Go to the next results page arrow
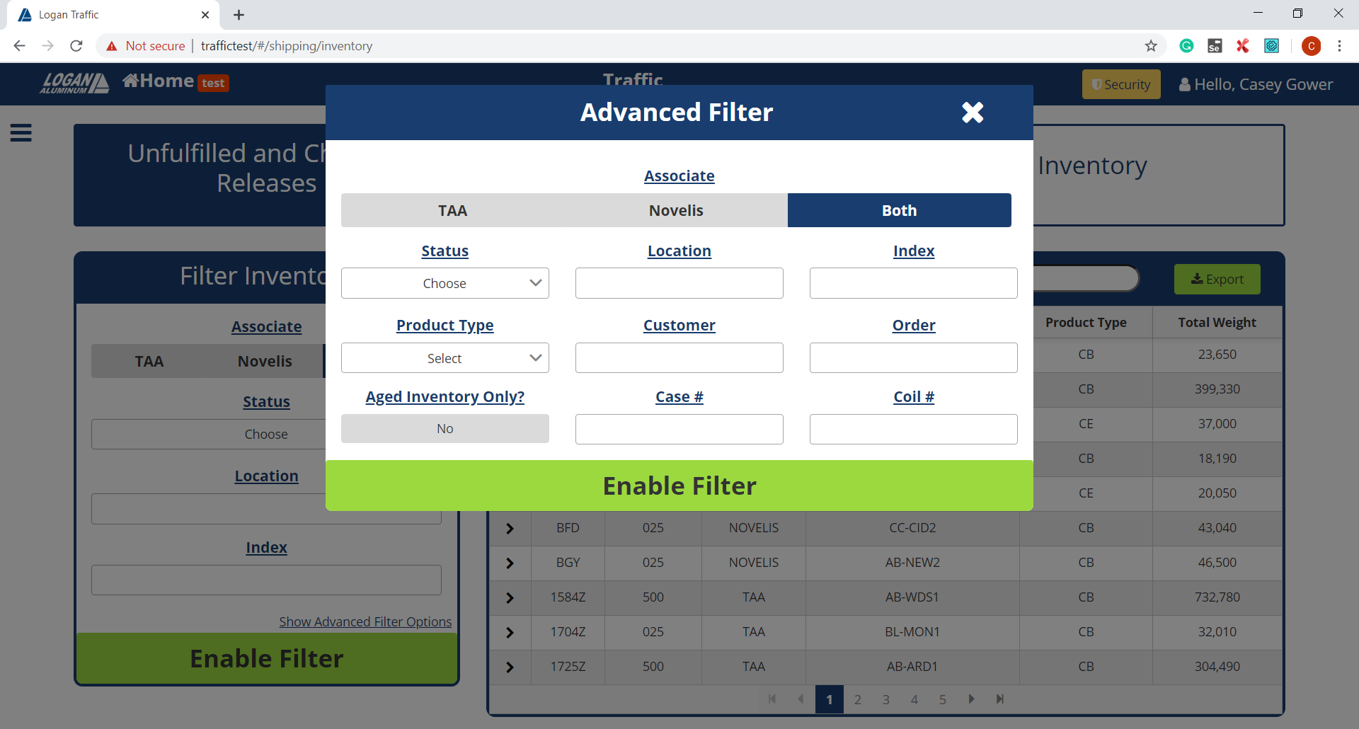Image resolution: width=1359 pixels, height=729 pixels. 971,699
